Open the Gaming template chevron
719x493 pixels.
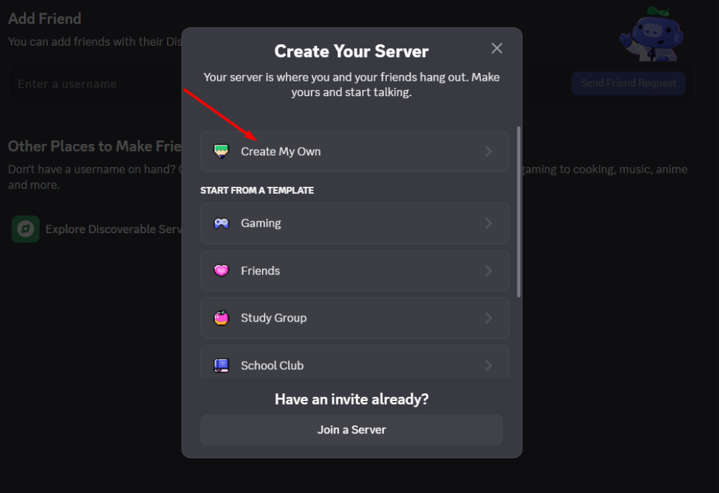tap(489, 223)
